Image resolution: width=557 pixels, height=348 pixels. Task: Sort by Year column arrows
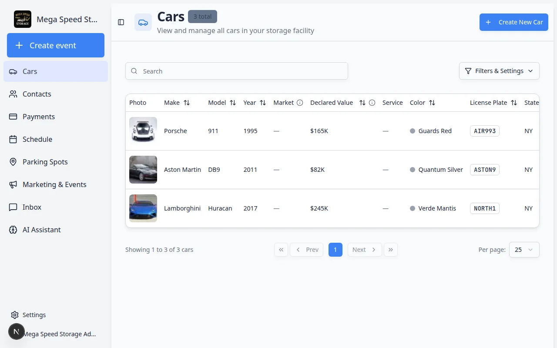tap(263, 103)
